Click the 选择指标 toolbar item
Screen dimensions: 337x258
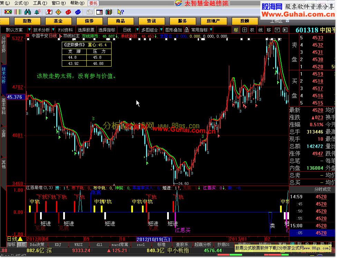[x=107, y=30]
